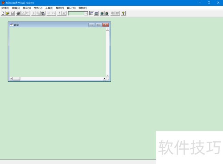The image size is (223, 164).
Task: Toggle the Data Session window icon
Action: tap(96, 13)
